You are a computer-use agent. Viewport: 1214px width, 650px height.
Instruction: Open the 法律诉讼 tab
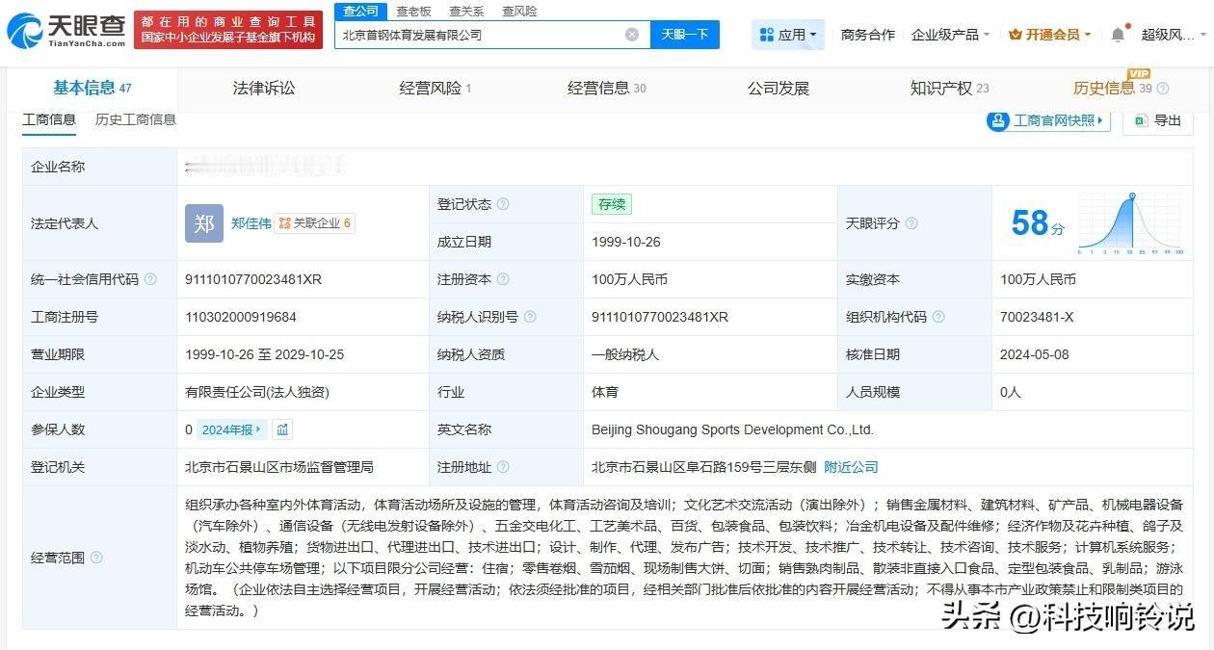click(264, 89)
